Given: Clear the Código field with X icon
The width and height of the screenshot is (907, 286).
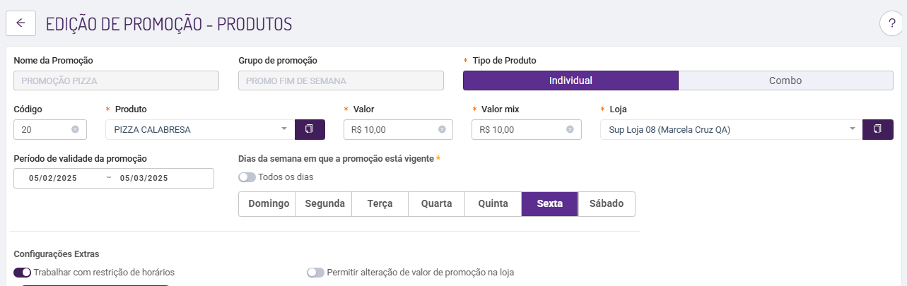Looking at the screenshot, I should 75,129.
